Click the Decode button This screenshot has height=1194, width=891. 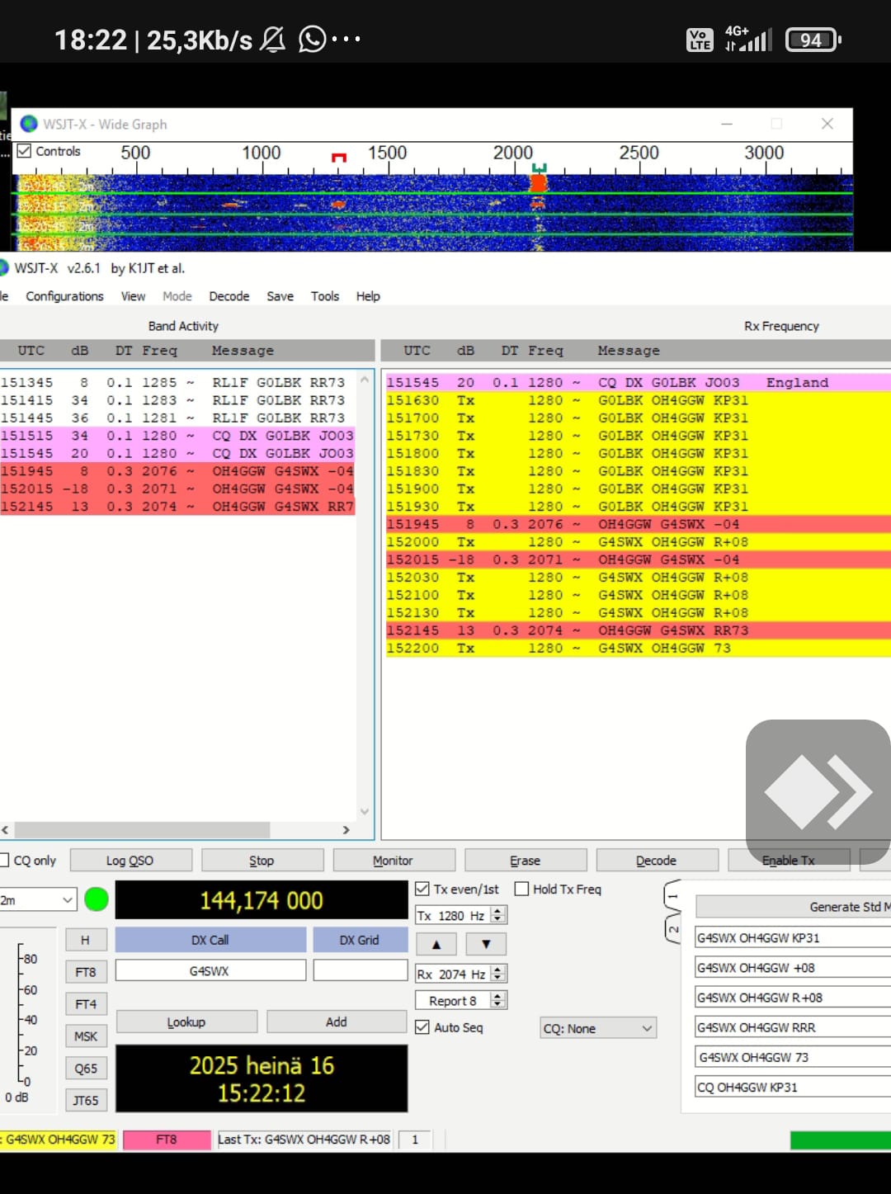[x=657, y=860]
